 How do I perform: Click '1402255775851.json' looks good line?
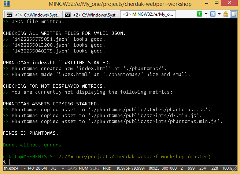(x=54, y=39)
